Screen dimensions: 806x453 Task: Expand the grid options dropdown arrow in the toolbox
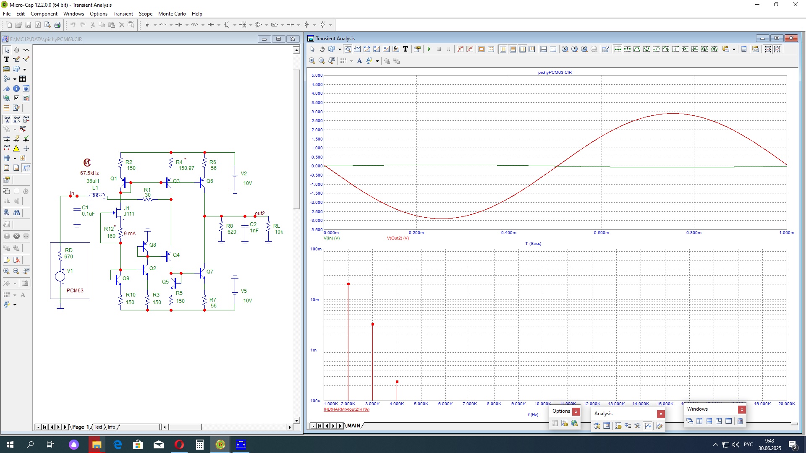pos(15,159)
